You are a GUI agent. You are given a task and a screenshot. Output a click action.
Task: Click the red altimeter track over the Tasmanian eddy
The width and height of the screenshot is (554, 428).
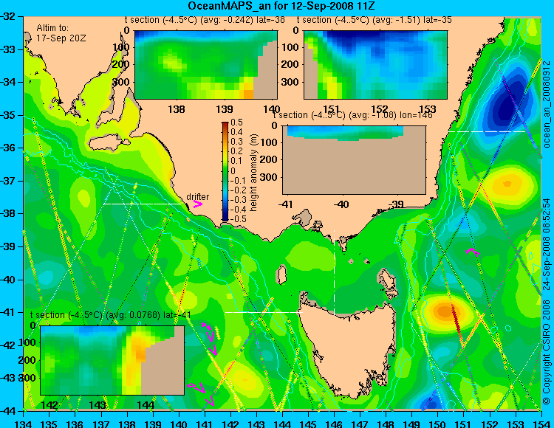456,320
